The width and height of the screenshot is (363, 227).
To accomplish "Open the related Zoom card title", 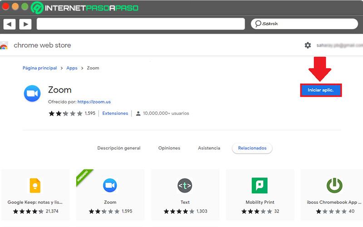I will tap(110, 202).
